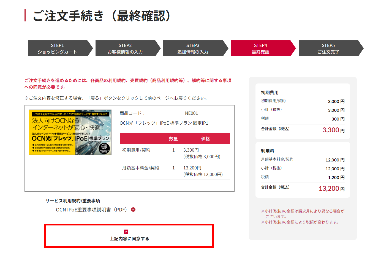The height and width of the screenshot is (254, 389).
Task: Click the 上記内容に同意する label text
Action: coord(129,239)
